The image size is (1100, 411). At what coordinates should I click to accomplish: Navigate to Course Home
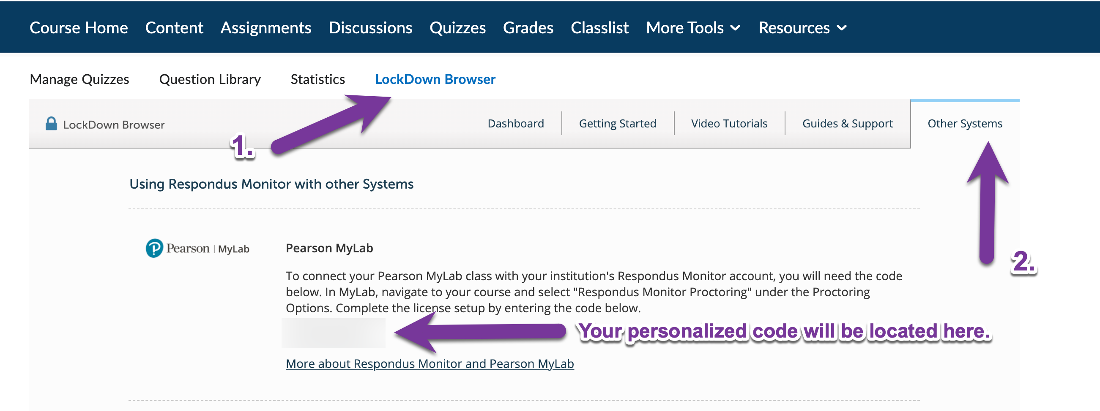pos(79,27)
